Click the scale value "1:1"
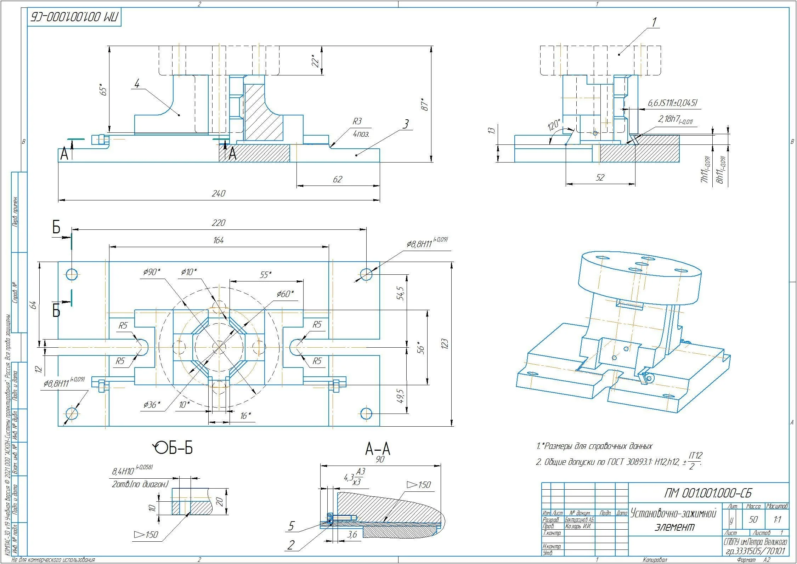The image size is (797, 564). [777, 519]
